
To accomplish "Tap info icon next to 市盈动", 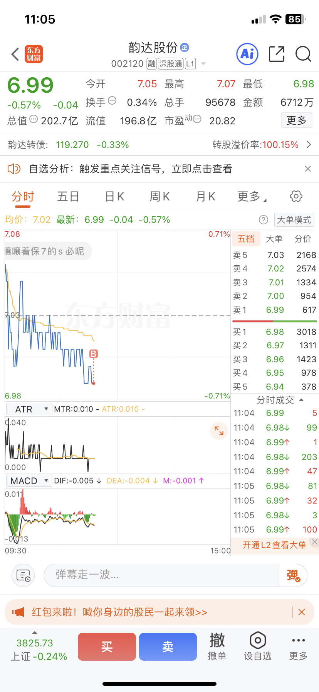I will pos(197,119).
